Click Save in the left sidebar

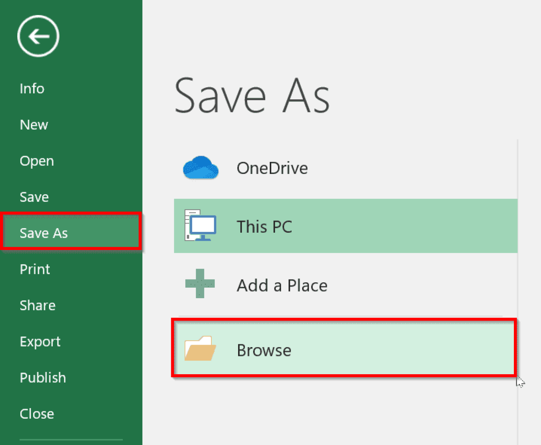[x=34, y=197]
